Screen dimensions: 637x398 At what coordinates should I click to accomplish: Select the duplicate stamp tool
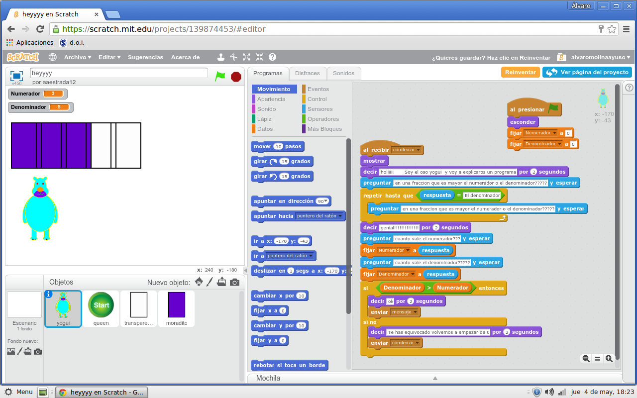coord(221,57)
